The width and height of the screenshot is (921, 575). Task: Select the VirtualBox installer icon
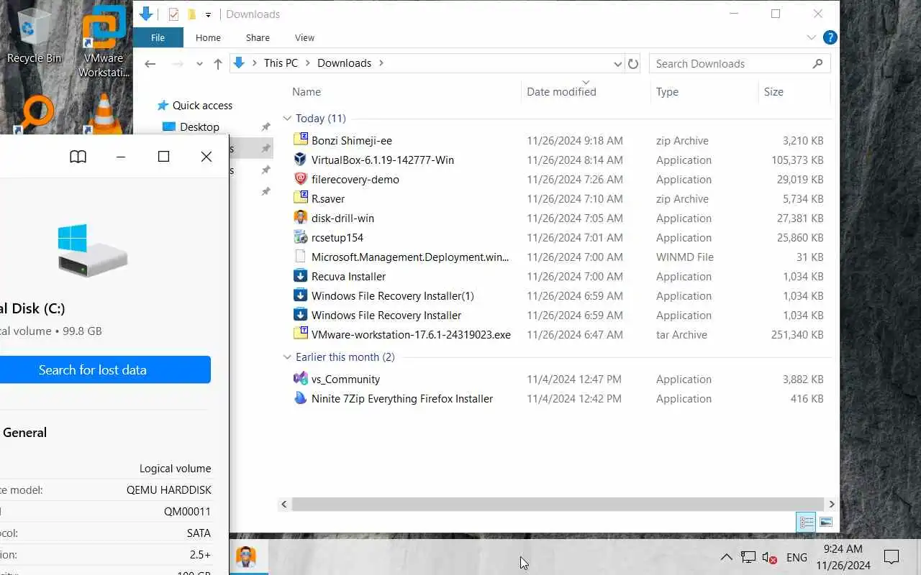point(301,160)
